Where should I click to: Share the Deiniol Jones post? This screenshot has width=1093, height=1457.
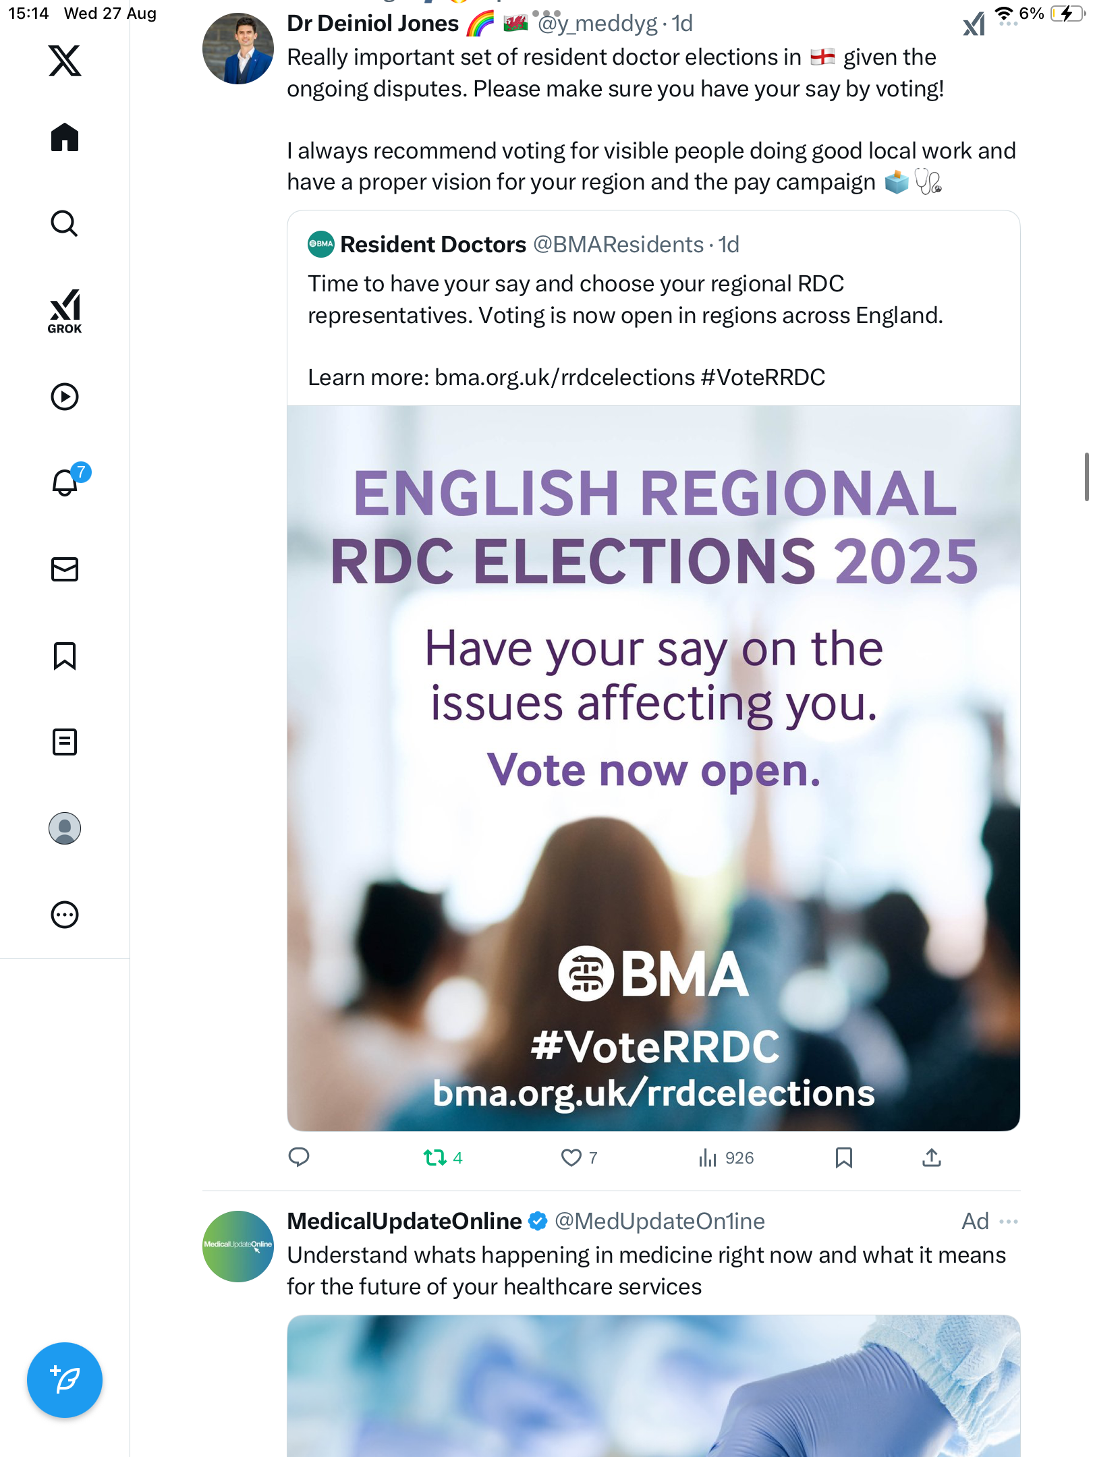click(x=931, y=1158)
